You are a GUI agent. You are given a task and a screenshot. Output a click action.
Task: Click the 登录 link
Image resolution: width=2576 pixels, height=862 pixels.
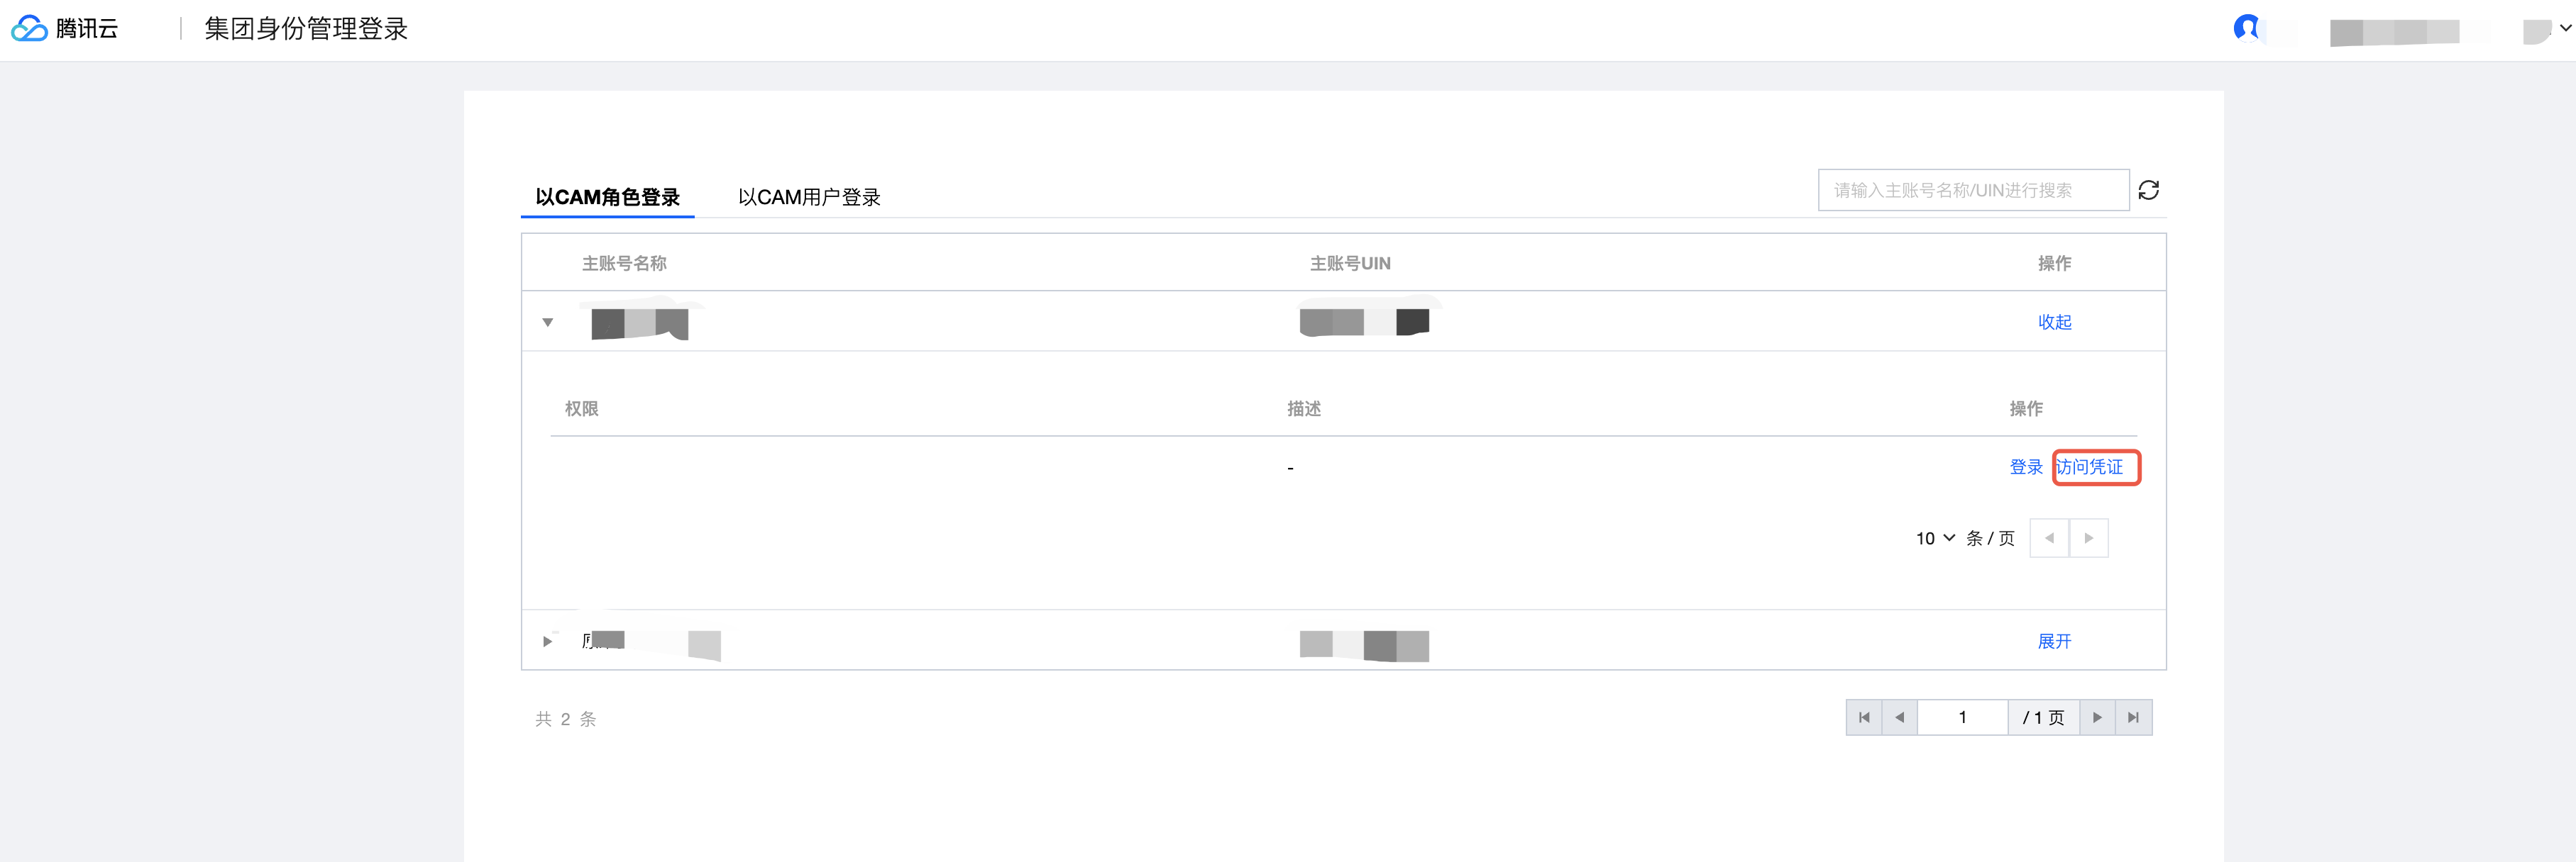tap(2026, 467)
